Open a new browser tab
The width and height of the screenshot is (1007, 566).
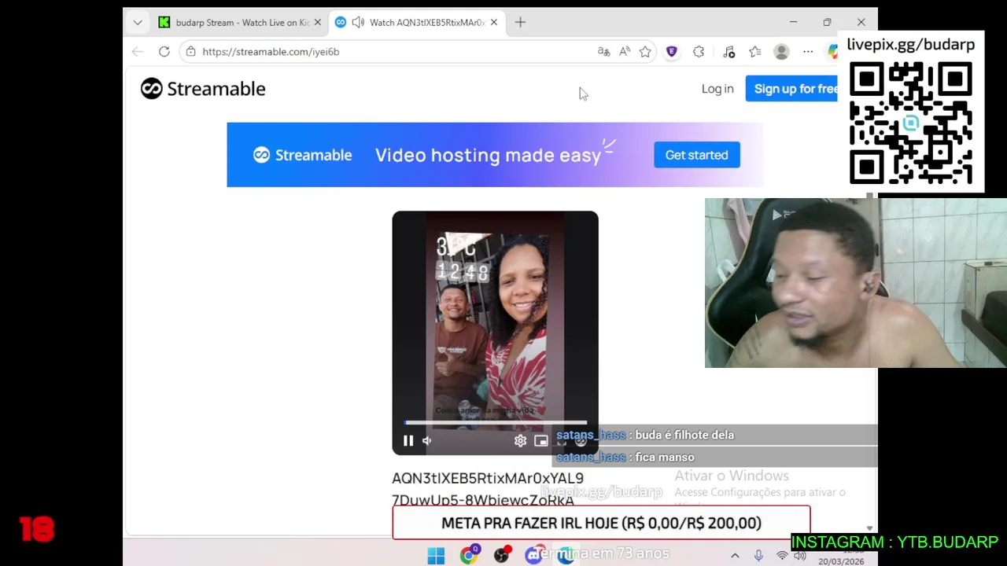[x=520, y=22]
